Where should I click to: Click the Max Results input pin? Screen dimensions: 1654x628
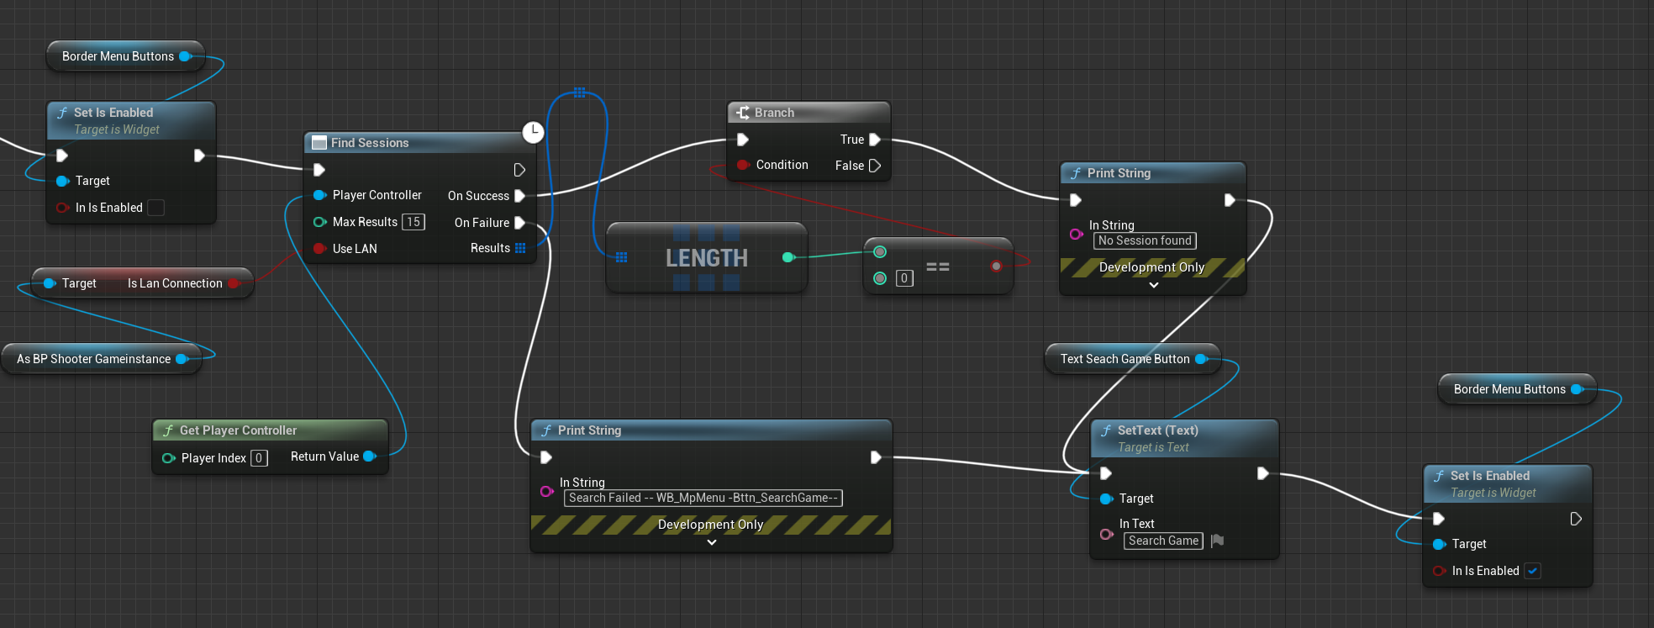[x=319, y=222]
